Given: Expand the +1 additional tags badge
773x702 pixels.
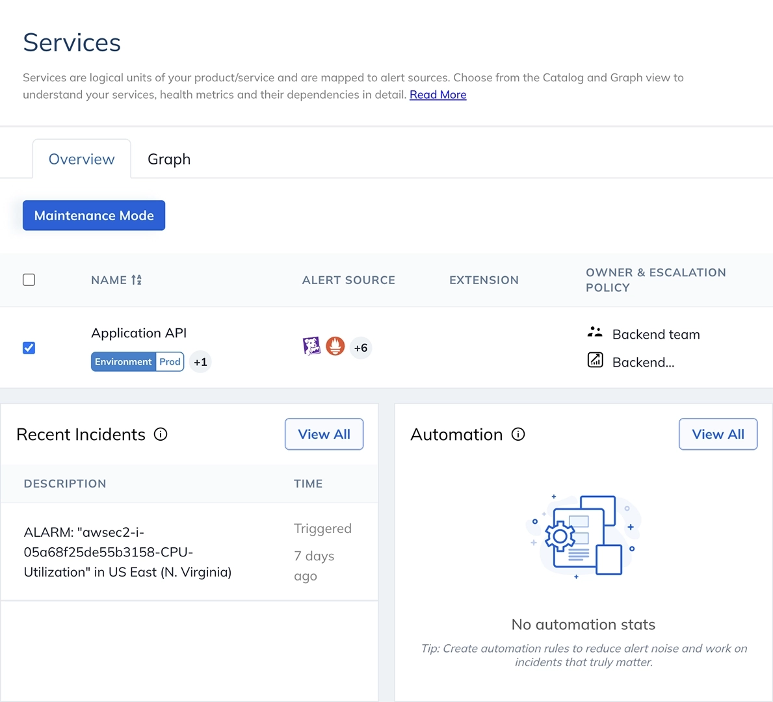Looking at the screenshot, I should pyautogui.click(x=200, y=362).
